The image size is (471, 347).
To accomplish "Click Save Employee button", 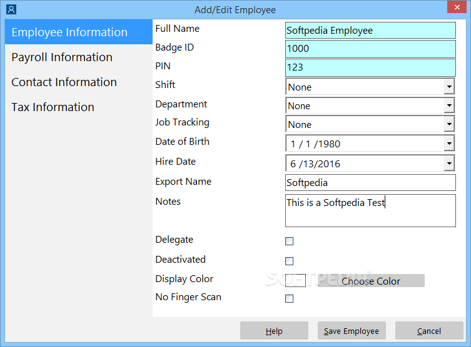I will click(352, 331).
